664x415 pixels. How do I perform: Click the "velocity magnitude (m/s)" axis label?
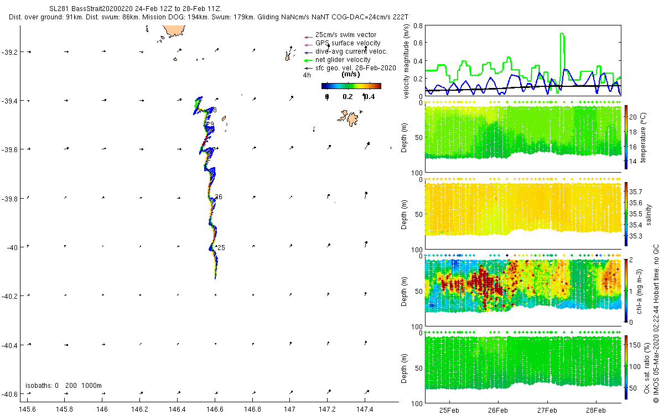click(407, 61)
